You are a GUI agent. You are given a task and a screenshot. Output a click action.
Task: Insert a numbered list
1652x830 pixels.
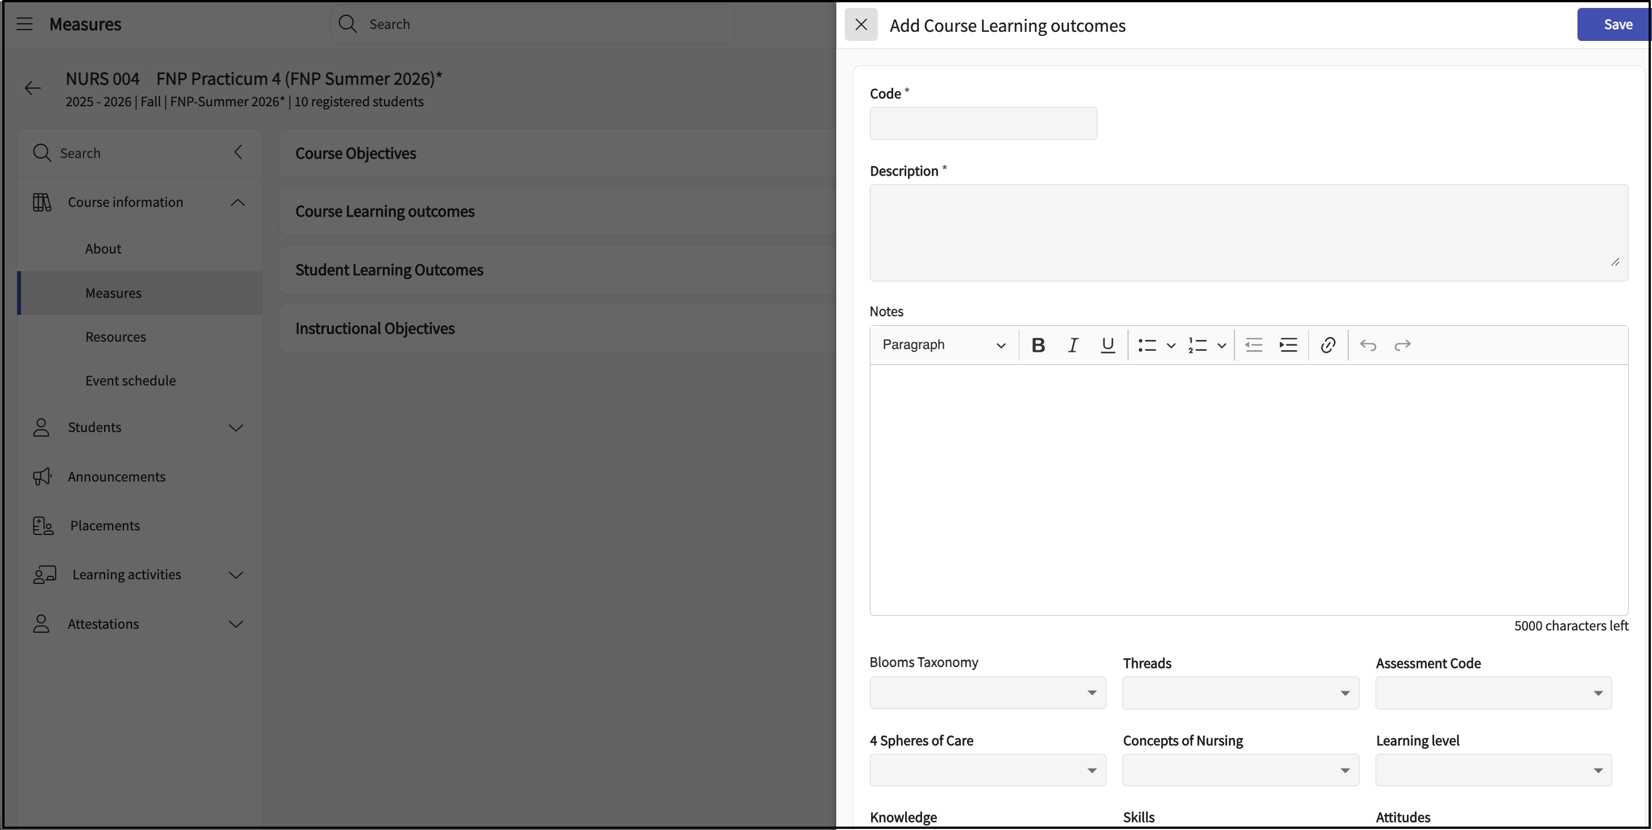tap(1197, 345)
